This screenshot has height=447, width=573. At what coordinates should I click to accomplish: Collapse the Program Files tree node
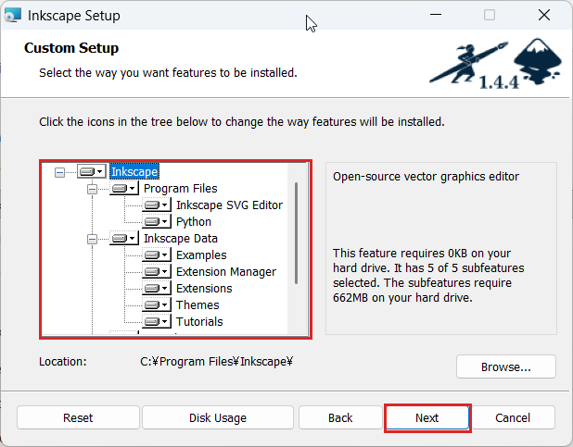(x=92, y=189)
